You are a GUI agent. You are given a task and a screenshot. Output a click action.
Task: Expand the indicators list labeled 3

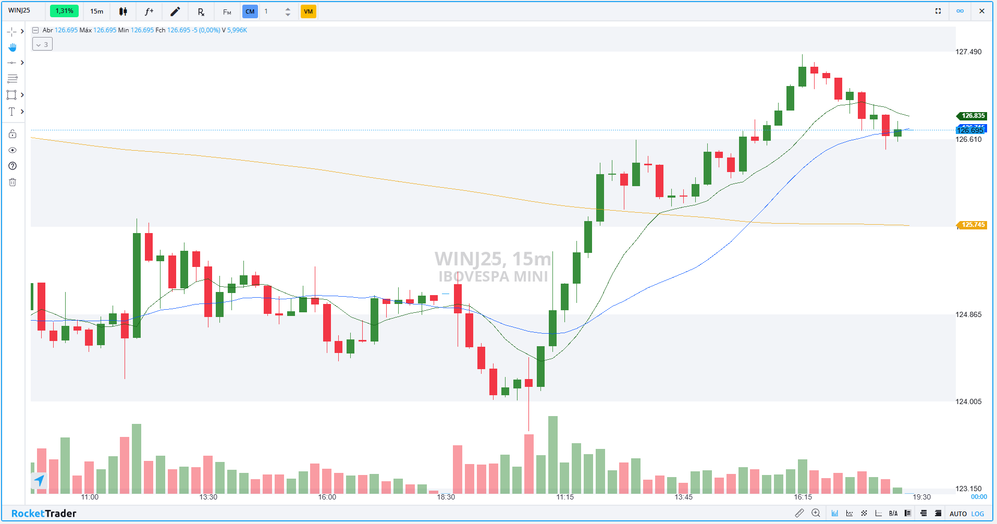[42, 44]
